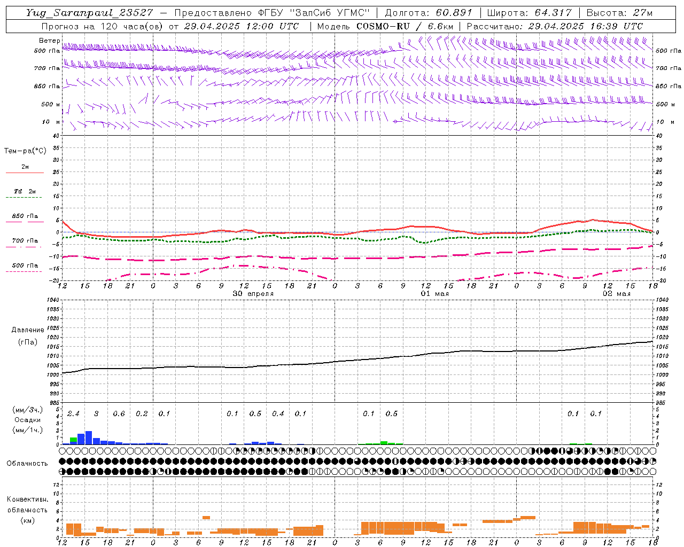Click the (мм/3ч.) precipitation unit label

click(28, 410)
